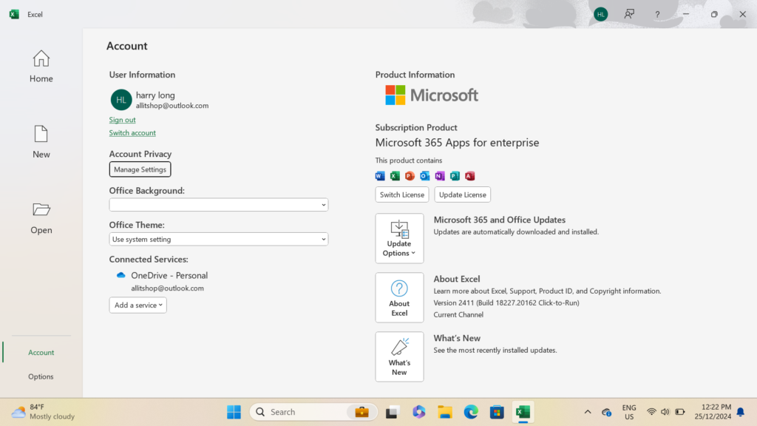Click the Manage Settings button
The width and height of the screenshot is (757, 426).
click(140, 169)
